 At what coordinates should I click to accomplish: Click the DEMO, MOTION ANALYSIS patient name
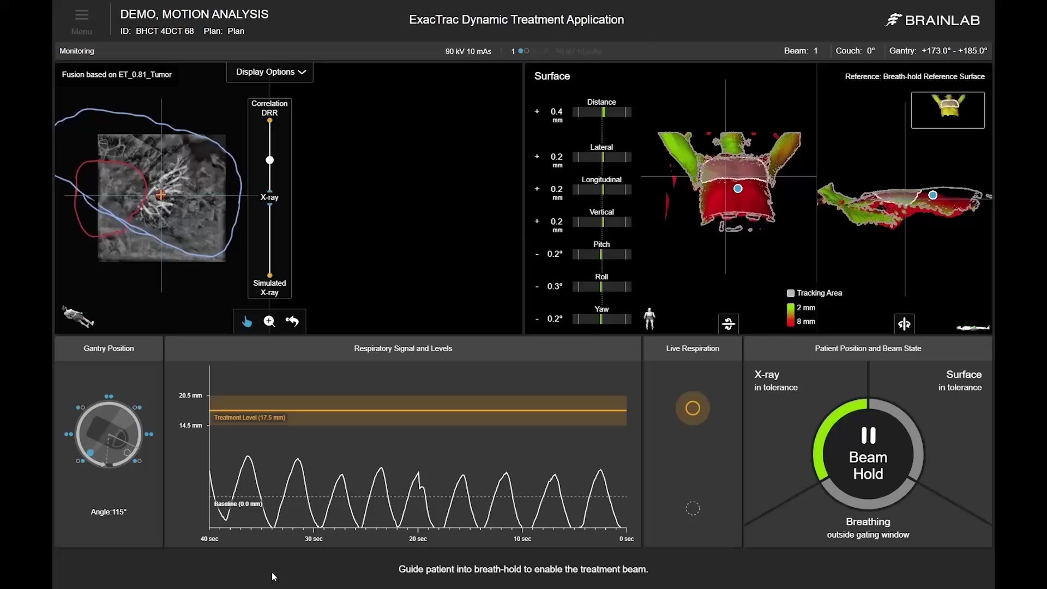(194, 14)
